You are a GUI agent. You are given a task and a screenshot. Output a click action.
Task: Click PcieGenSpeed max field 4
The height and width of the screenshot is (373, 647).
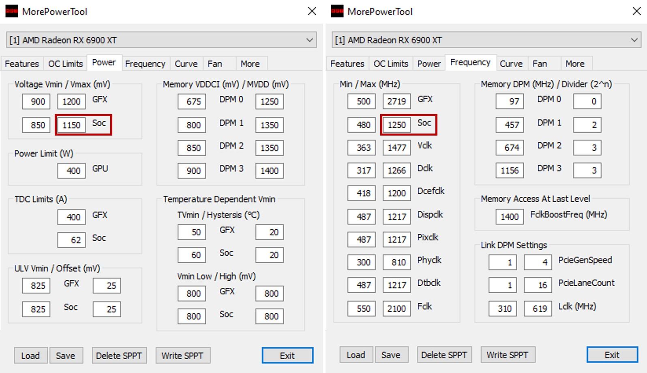[x=538, y=262]
